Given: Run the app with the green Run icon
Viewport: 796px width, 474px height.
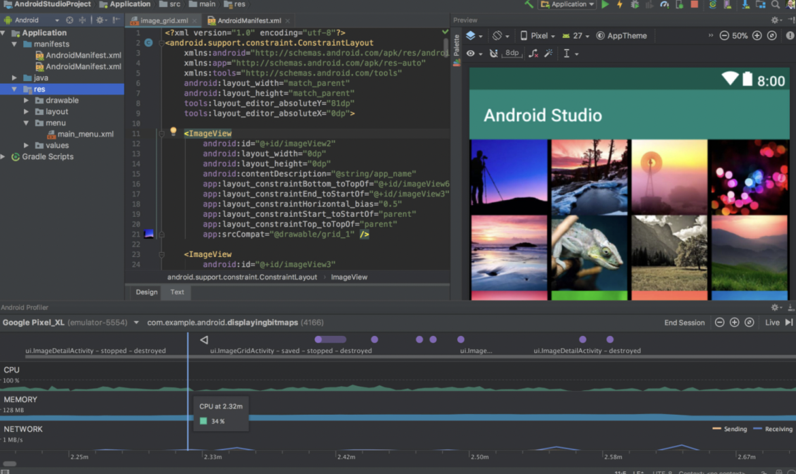Looking at the screenshot, I should [x=605, y=5].
